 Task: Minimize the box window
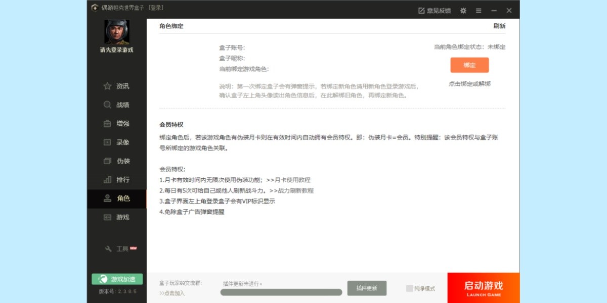(494, 11)
